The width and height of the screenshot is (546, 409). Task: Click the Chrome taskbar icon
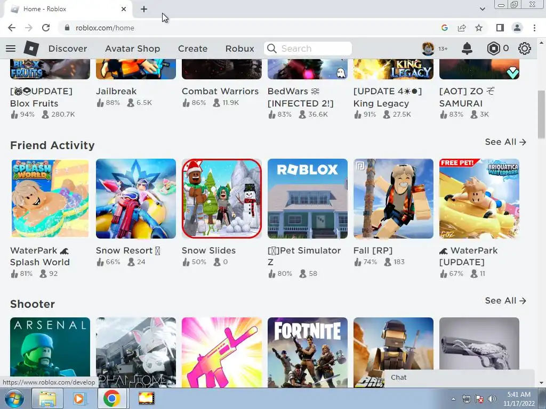click(111, 398)
